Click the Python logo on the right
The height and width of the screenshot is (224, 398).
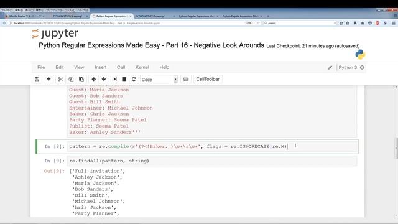[360, 54]
